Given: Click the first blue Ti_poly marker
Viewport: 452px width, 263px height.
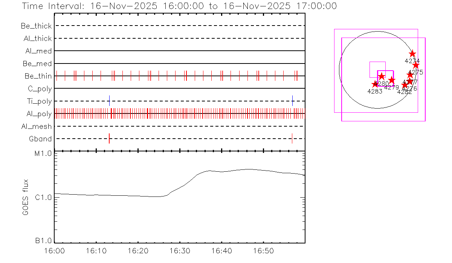Looking at the screenshot, I should 109,101.
